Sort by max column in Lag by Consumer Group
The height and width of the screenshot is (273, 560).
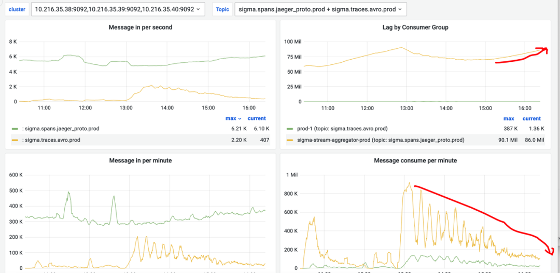tap(509, 119)
